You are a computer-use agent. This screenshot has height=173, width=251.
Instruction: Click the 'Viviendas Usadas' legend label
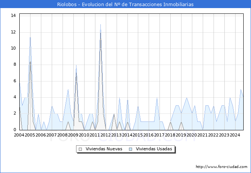point(154,149)
